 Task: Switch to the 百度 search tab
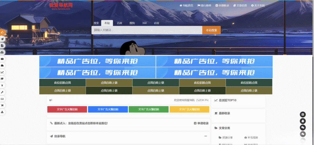[120, 23]
